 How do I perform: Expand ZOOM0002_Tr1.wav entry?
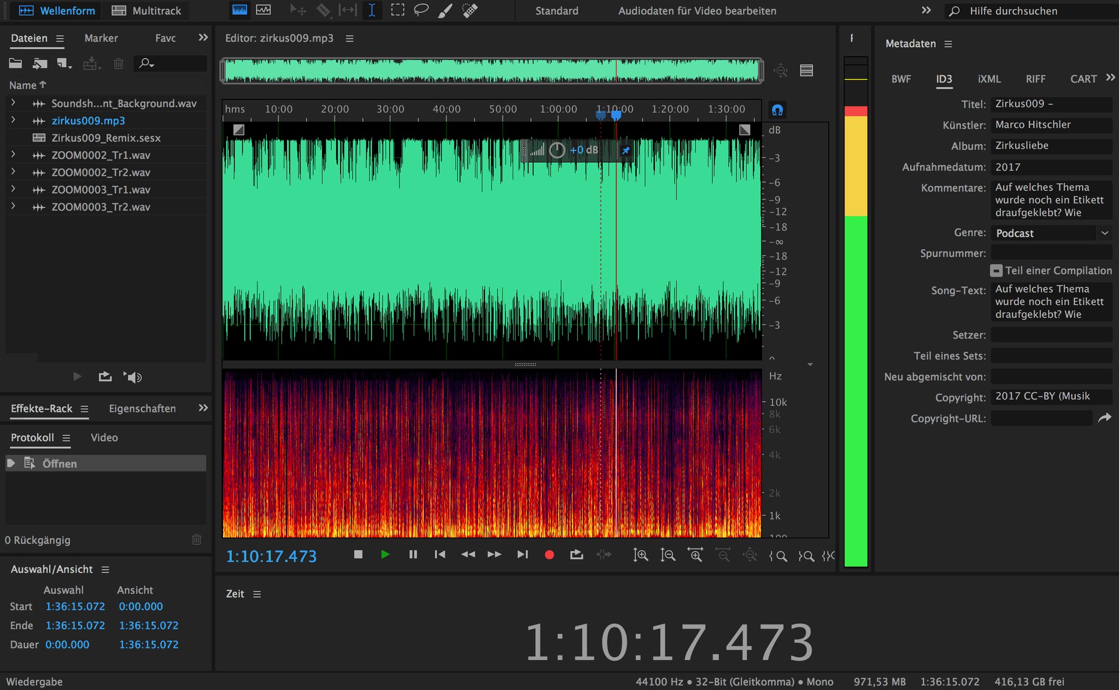[13, 155]
